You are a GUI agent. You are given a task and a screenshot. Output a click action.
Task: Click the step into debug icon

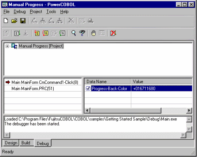37,33
